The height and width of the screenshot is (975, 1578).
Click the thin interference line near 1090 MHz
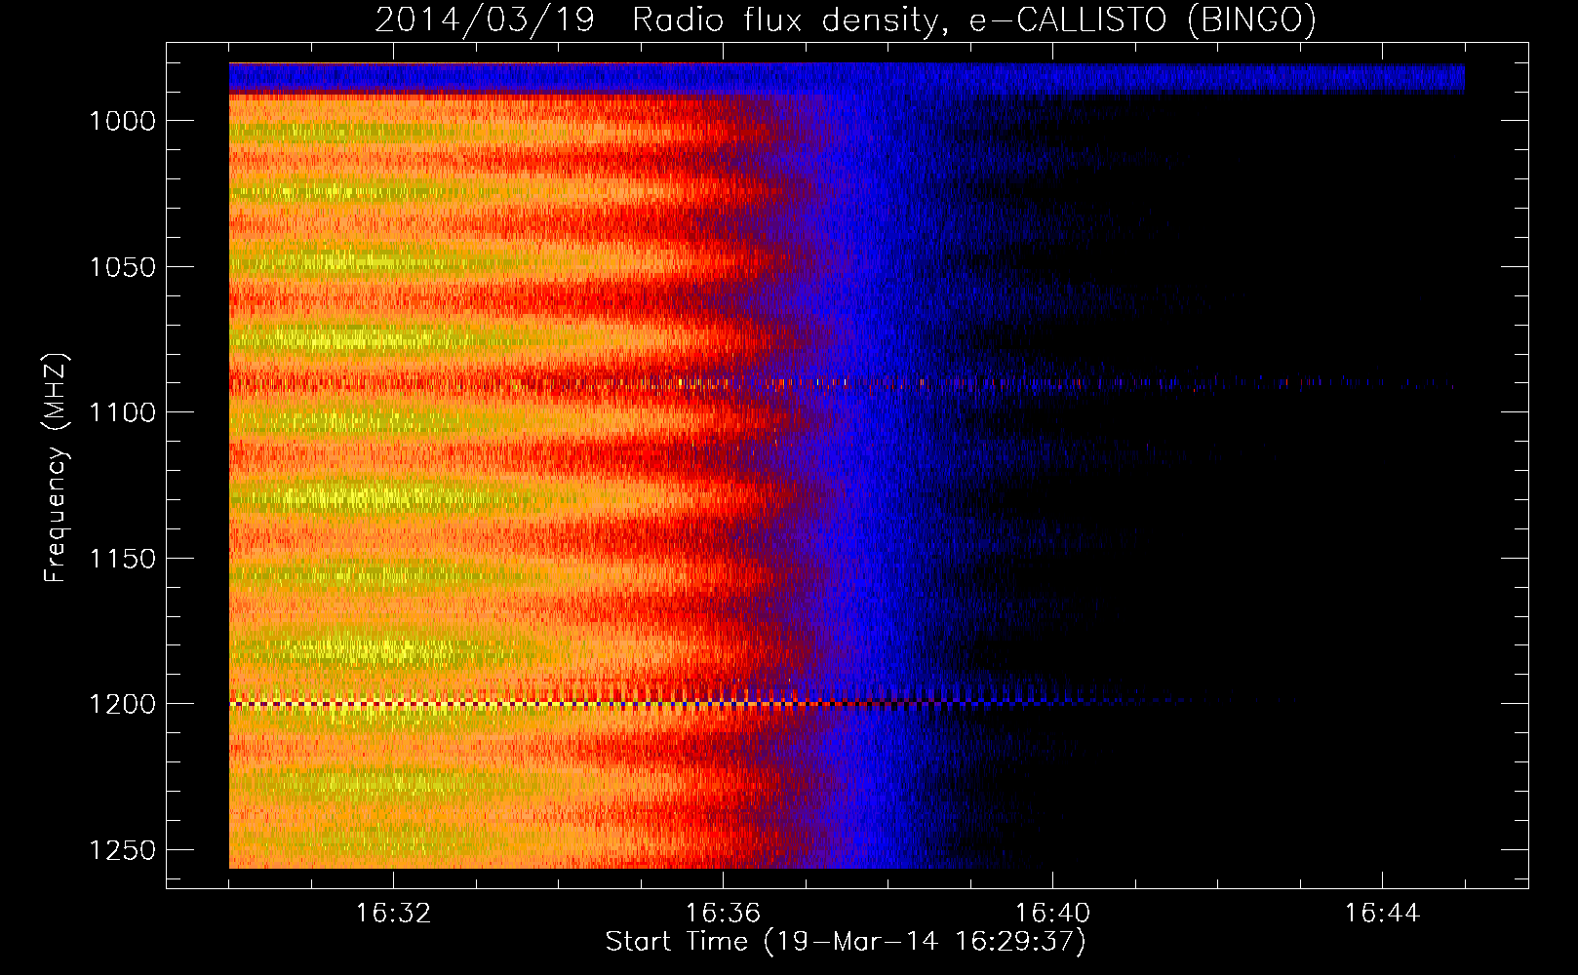[844, 384]
